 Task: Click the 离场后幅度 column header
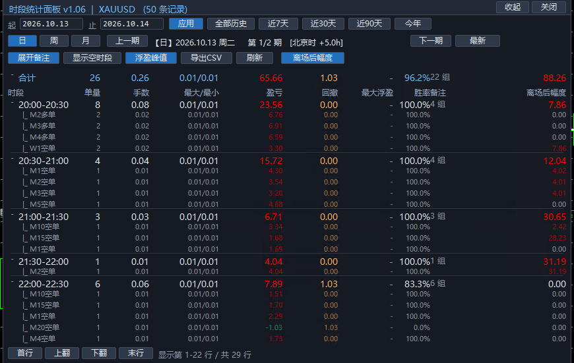click(x=546, y=93)
